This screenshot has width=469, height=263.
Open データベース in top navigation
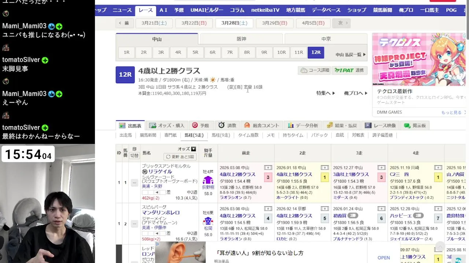tap(326, 10)
